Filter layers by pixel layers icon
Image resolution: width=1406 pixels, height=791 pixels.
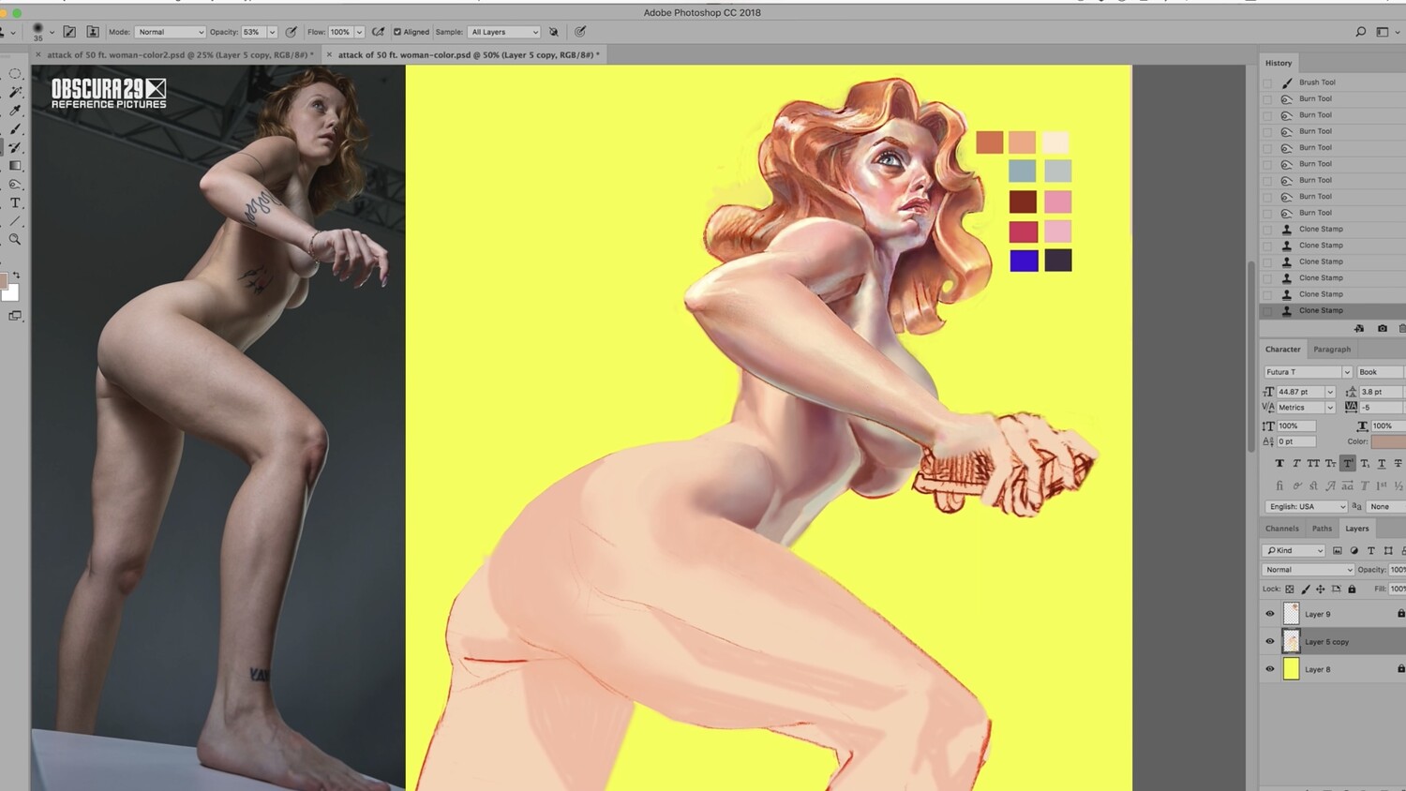click(x=1338, y=550)
